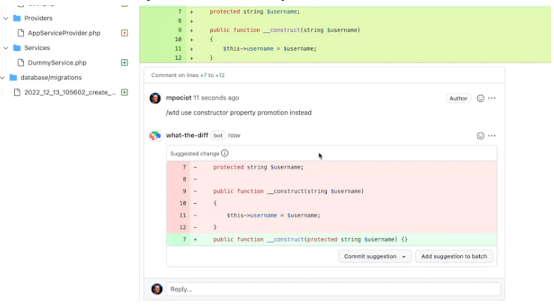This screenshot has width=554, height=305.
Task: Open three-dot options menu on what-the-diff comment
Action: [x=492, y=136]
